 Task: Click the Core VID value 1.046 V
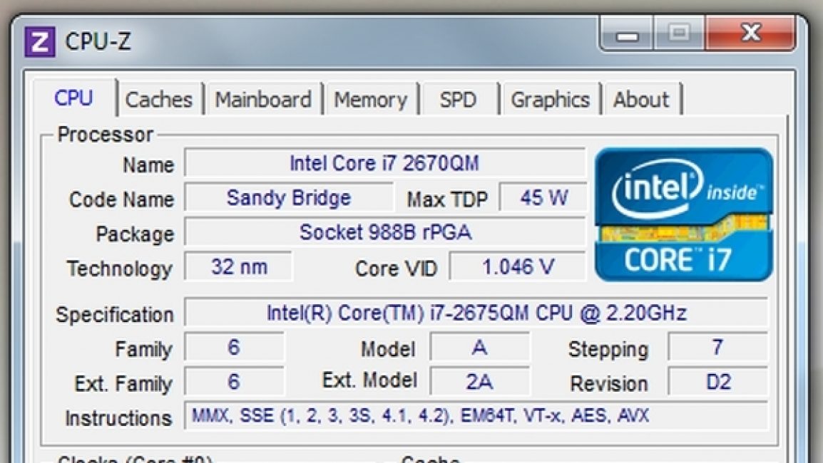point(518,267)
